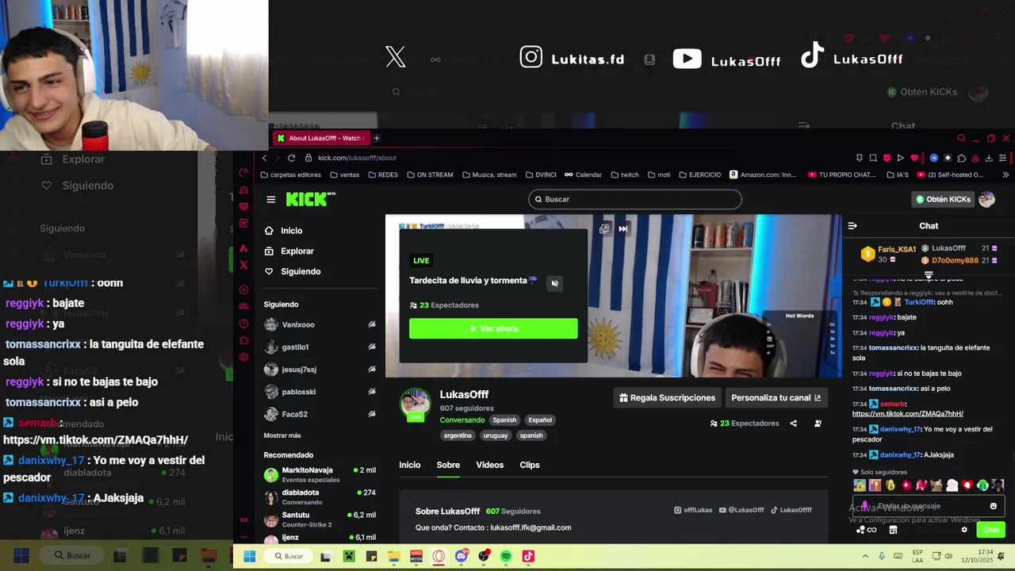The image size is (1015, 571).
Task: Open chat settings gear
Action: [964, 530]
